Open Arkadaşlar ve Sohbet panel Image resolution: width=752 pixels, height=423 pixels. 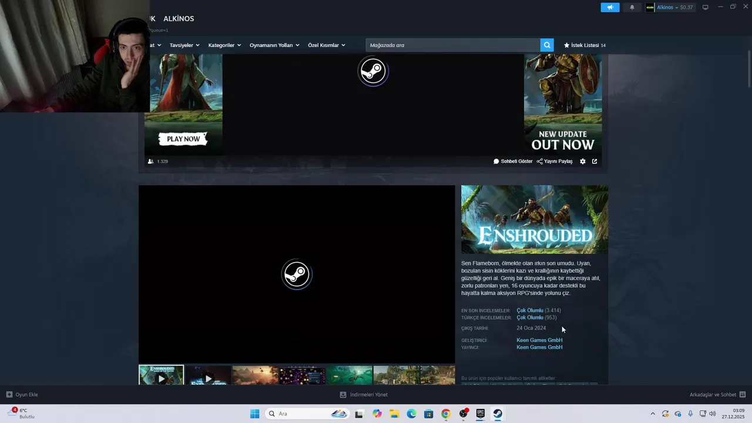point(718,395)
